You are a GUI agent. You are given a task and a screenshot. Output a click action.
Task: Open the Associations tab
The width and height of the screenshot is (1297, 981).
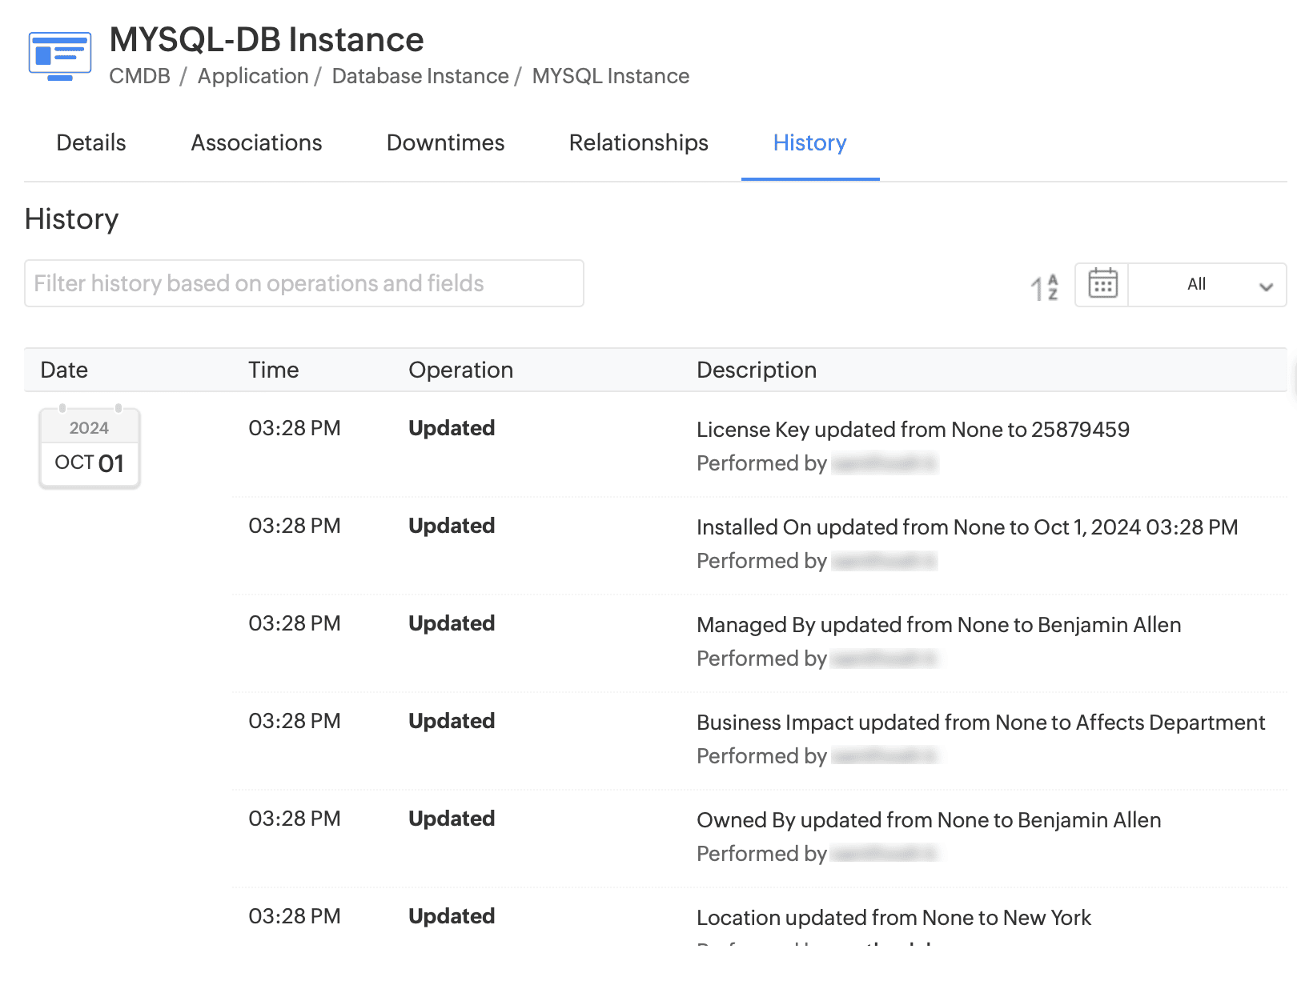click(x=256, y=142)
